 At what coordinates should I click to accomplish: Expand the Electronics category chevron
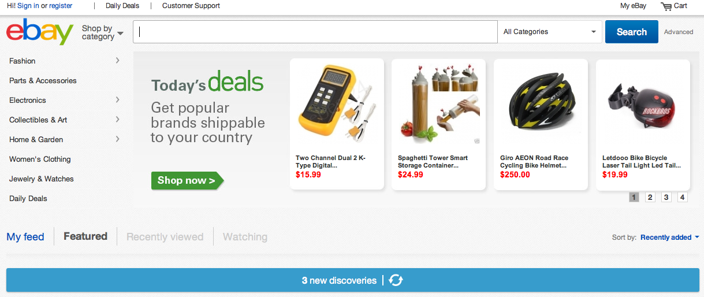point(117,100)
